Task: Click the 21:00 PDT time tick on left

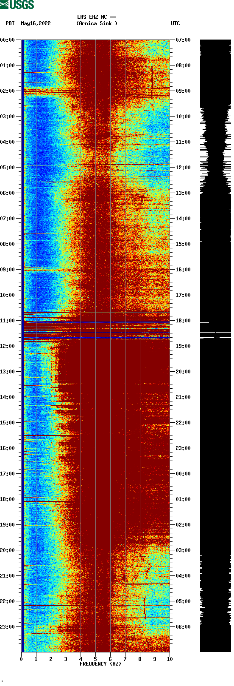Action: 7,576
